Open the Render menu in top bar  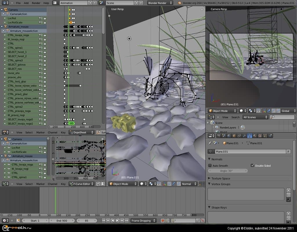coord(36,3)
